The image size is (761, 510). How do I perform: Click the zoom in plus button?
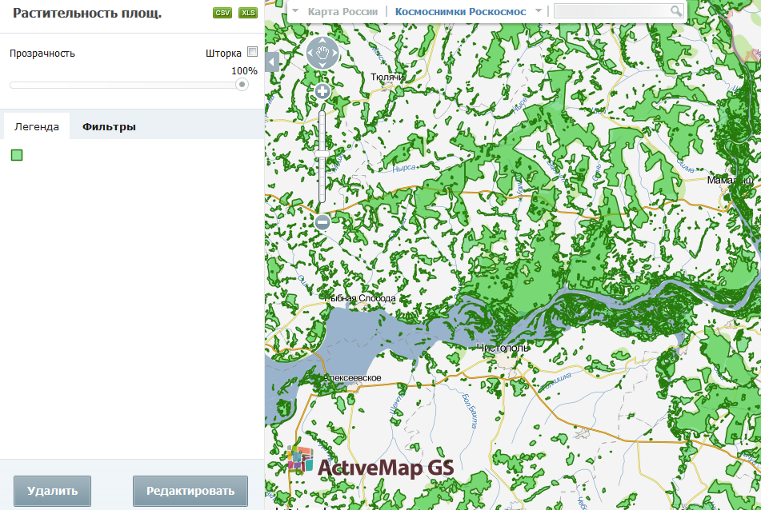[322, 92]
